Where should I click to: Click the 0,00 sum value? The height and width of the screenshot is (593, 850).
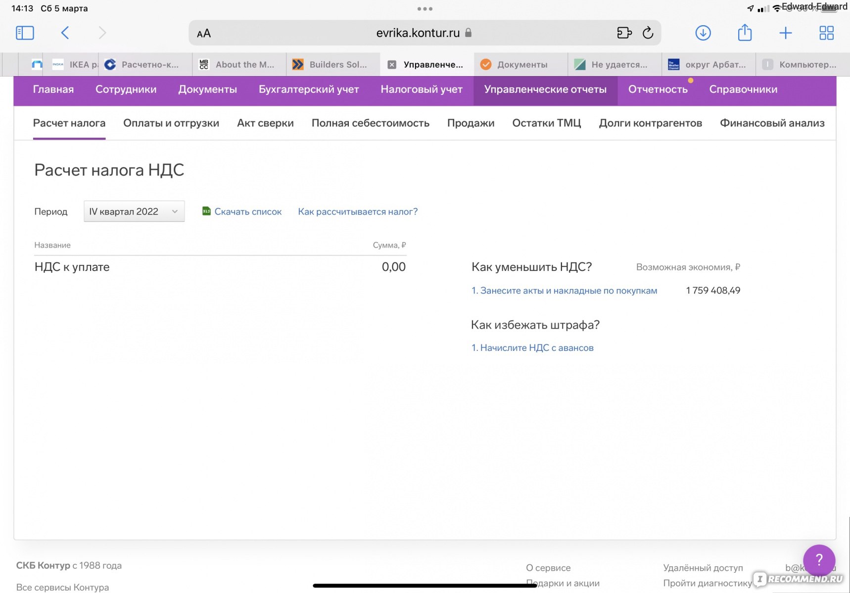click(x=394, y=267)
